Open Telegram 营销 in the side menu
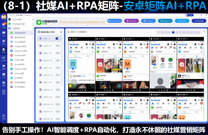The height and width of the screenshot is (135, 208). (x=21, y=69)
